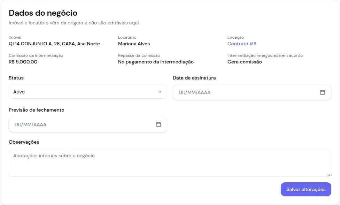Focus the Data de assinatura date field
This screenshot has height=205, width=340.
(252, 92)
